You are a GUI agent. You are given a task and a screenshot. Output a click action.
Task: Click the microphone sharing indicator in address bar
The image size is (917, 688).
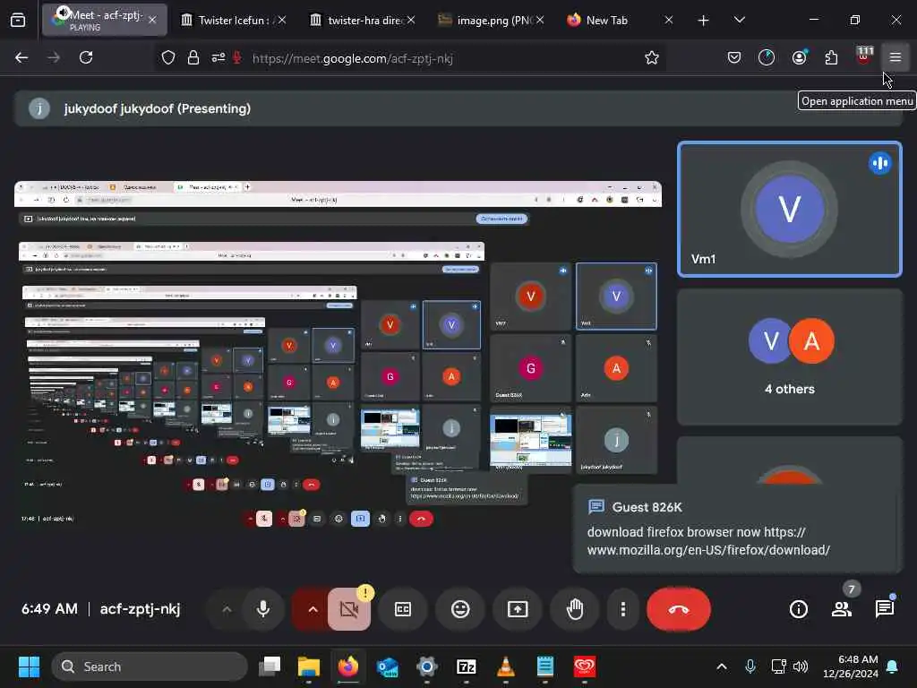pyautogui.click(x=237, y=58)
